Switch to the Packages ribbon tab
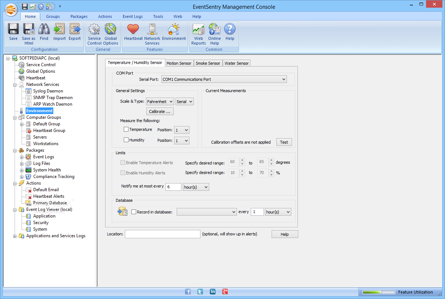445x299 pixels. coord(79,16)
